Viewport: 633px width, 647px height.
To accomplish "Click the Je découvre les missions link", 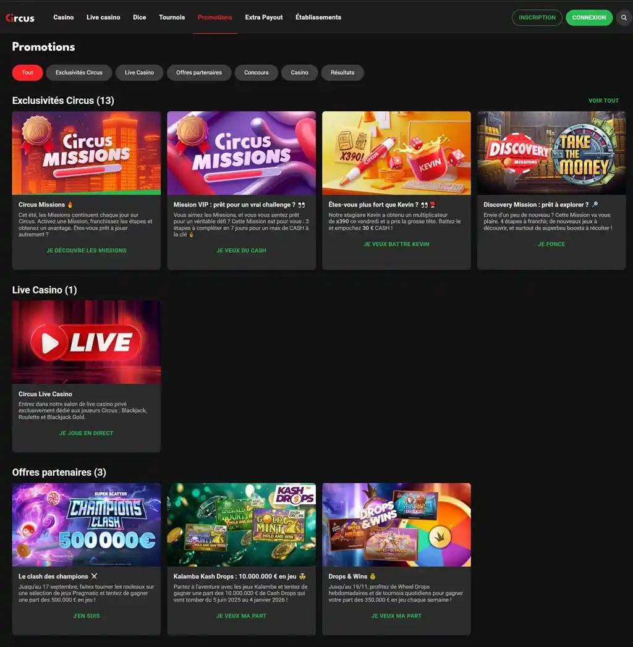I will [x=87, y=250].
